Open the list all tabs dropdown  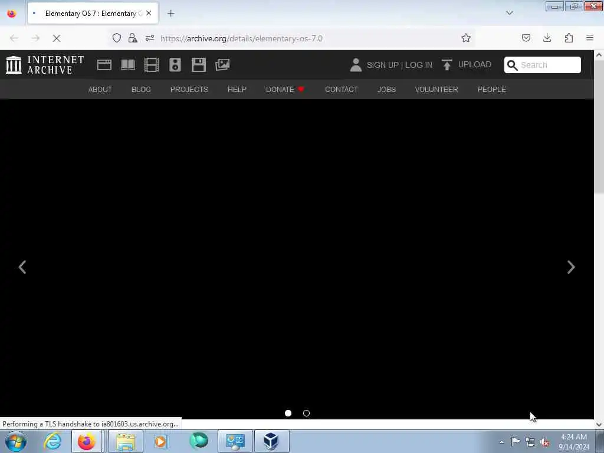[510, 13]
